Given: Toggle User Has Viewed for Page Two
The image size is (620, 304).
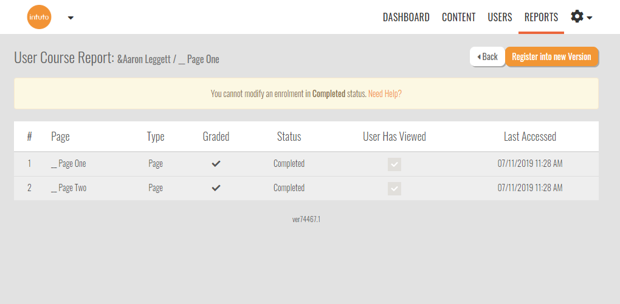Looking at the screenshot, I should (x=394, y=189).
